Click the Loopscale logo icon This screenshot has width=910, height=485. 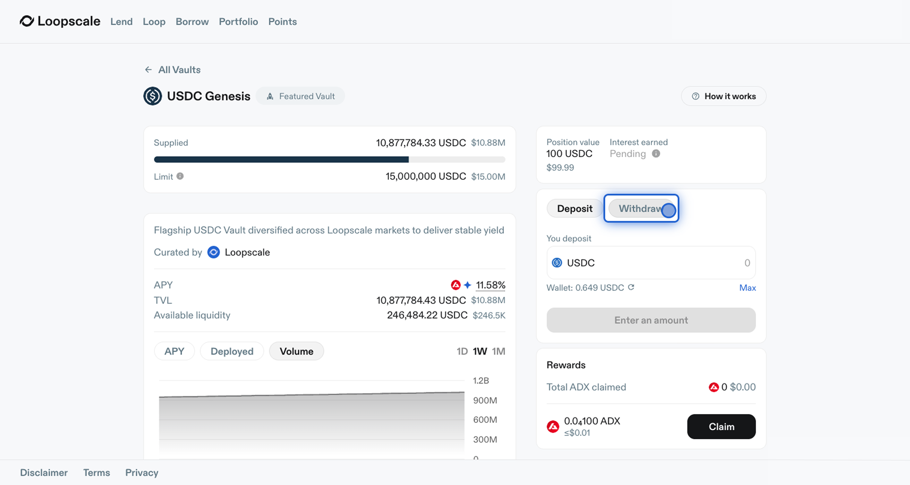pos(27,21)
